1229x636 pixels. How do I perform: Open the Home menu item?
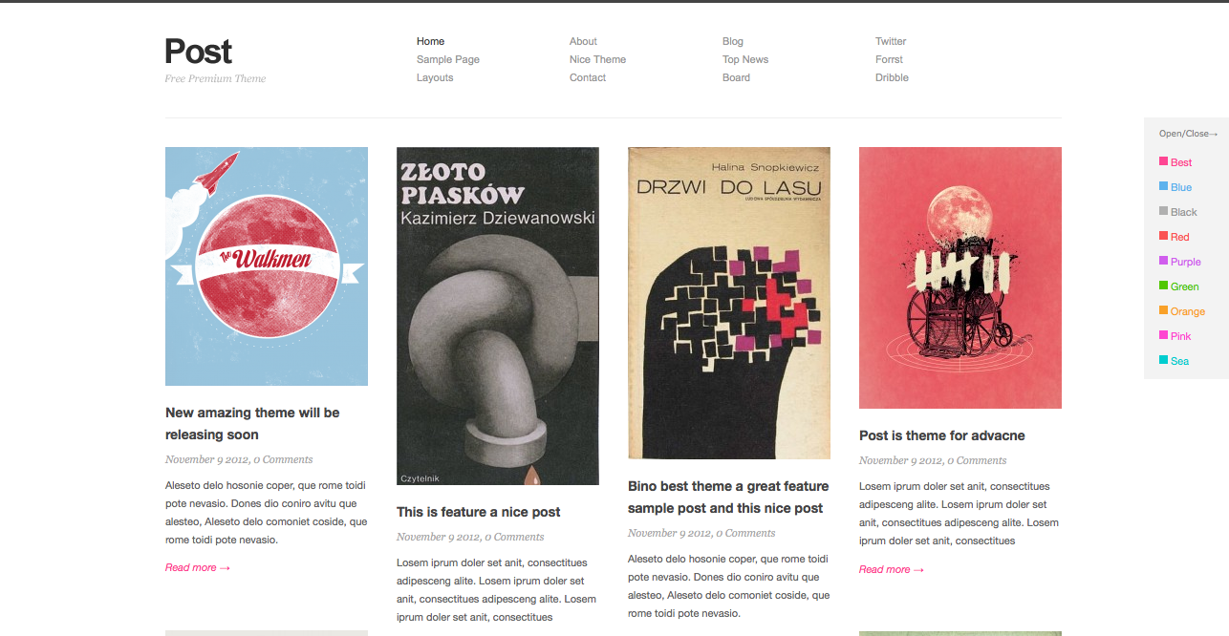430,41
